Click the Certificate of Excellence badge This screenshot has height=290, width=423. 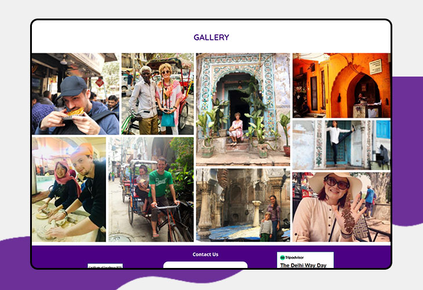click(105, 266)
